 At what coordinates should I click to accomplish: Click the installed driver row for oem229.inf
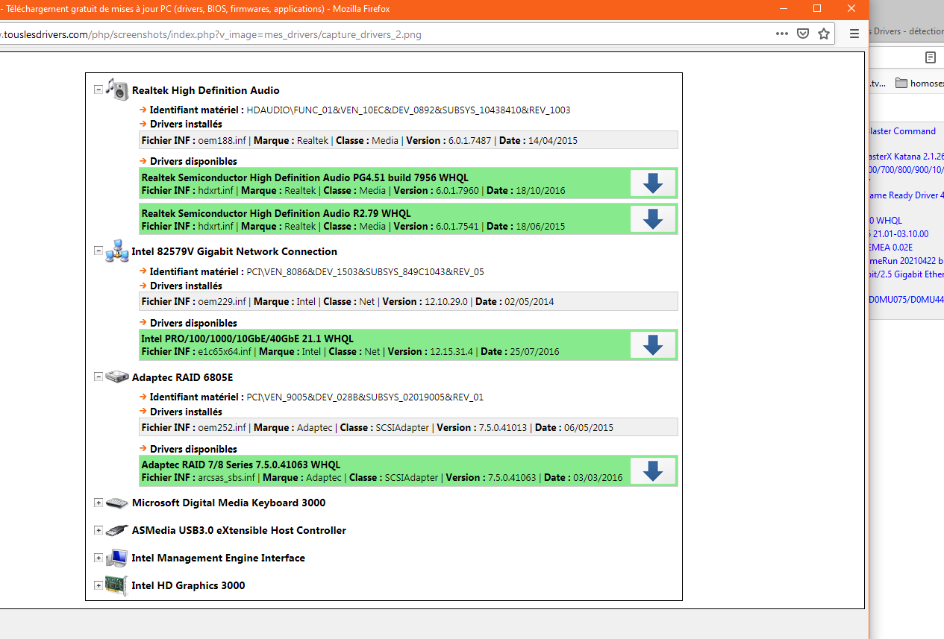408,302
